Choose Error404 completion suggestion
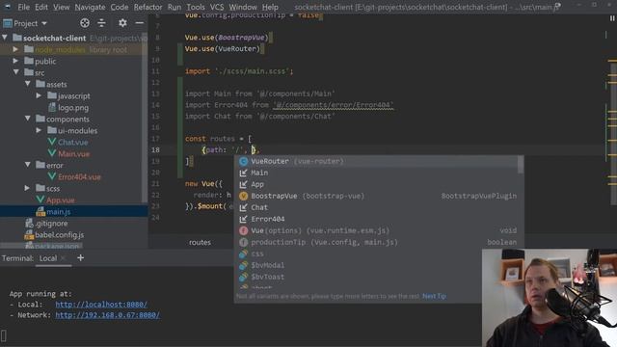Viewport: 617px width, 347px height. click(379, 219)
